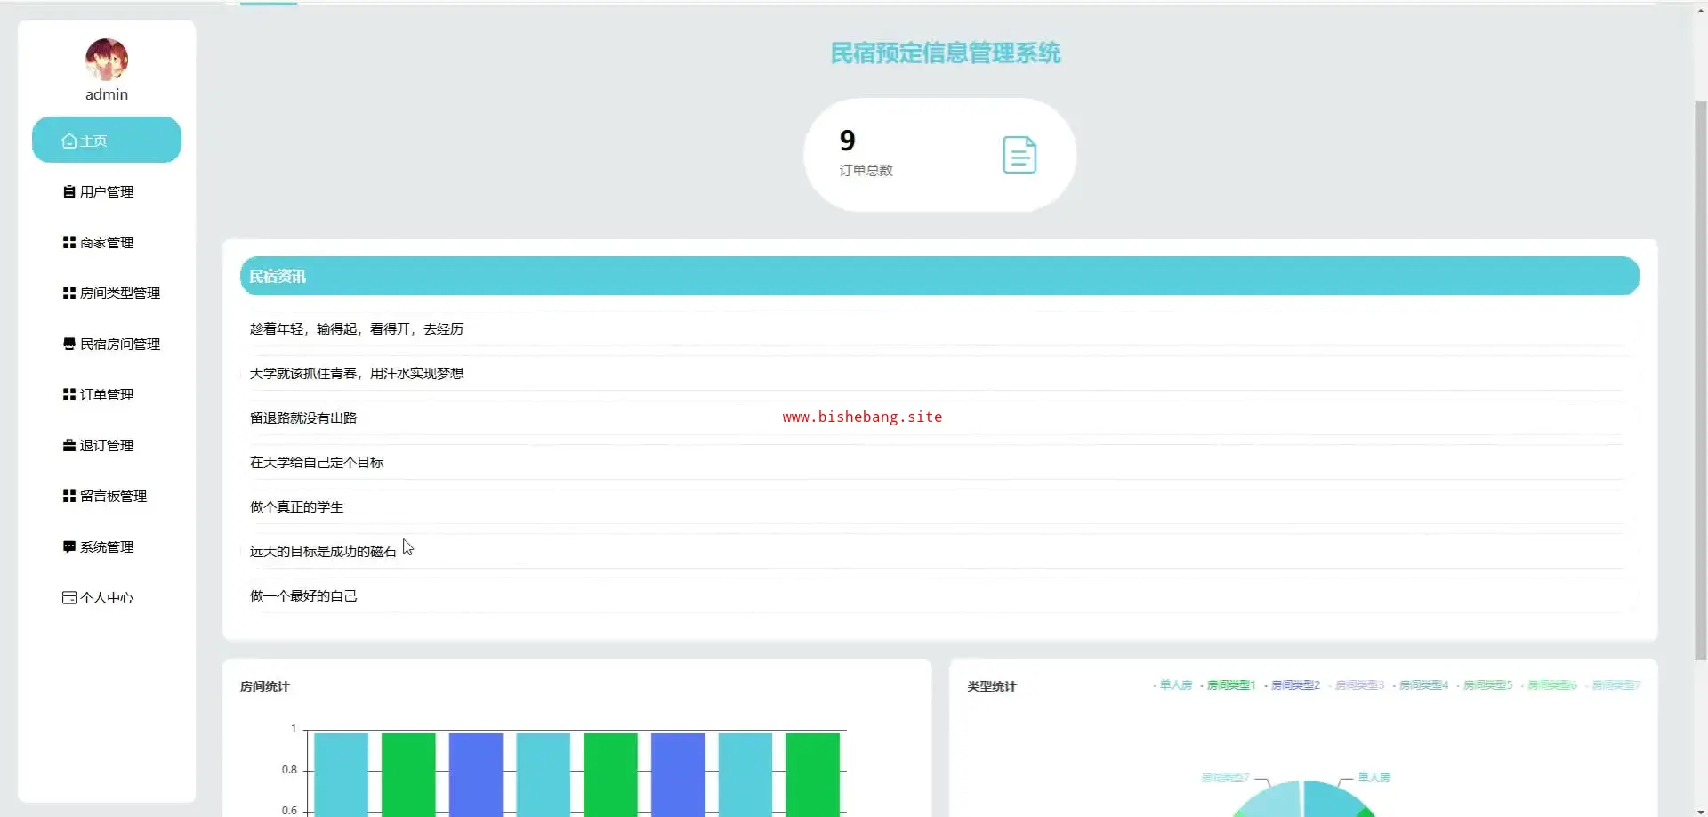Toggle the 单人房 legend item

[1172, 685]
